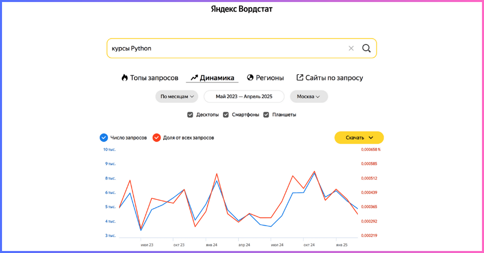Click the 10 тыс. axis label
The width and height of the screenshot is (484, 253).
coord(109,149)
